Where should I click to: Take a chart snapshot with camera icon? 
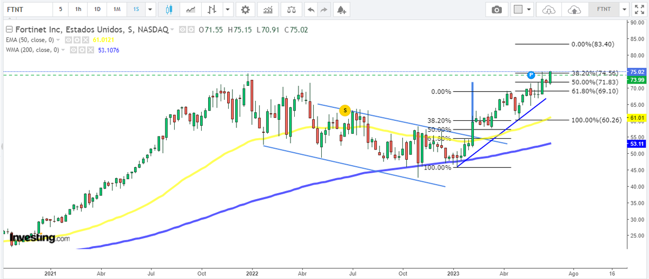click(496, 9)
